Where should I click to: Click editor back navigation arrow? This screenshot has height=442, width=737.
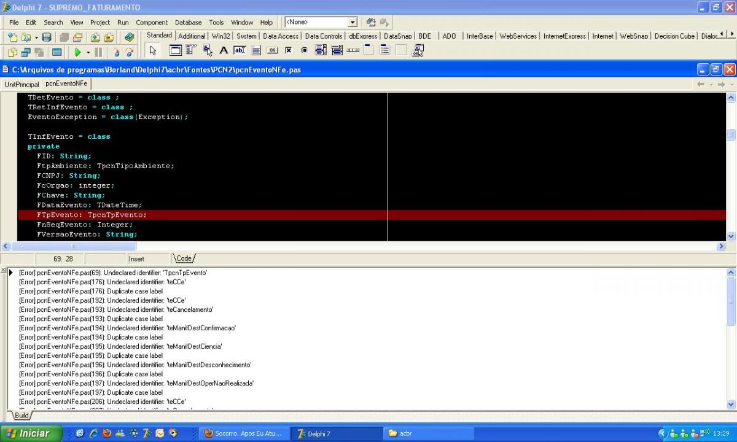[700, 84]
